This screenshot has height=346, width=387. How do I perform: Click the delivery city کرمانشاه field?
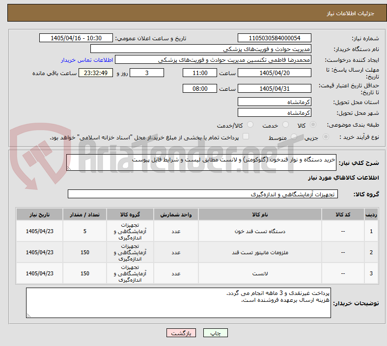tap(275, 112)
